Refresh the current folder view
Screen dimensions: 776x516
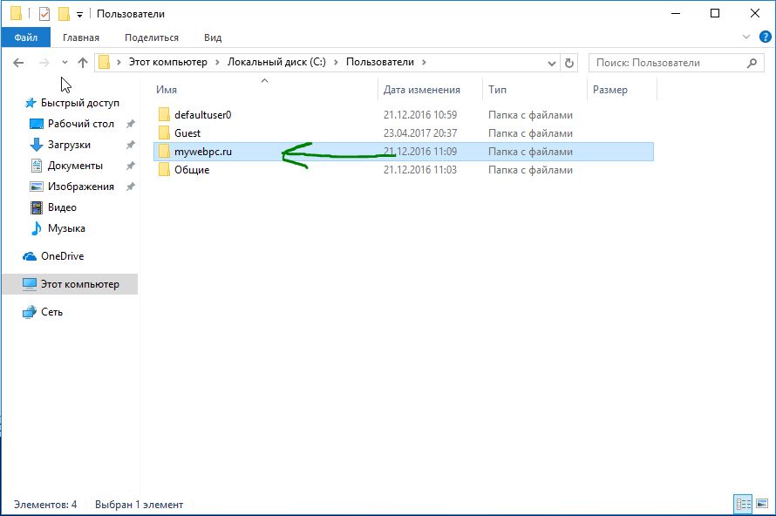tap(570, 63)
